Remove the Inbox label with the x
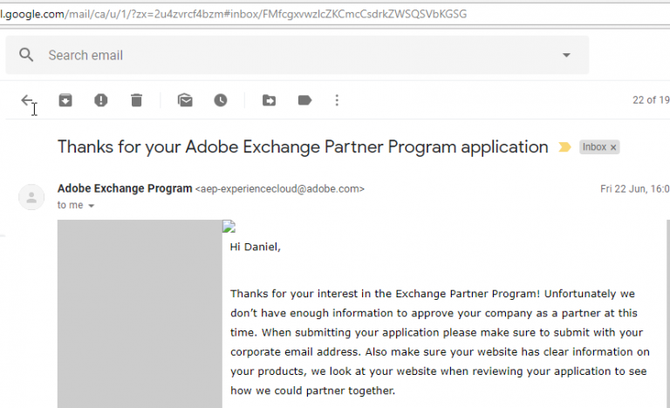Viewport: 670px width, 408px height. click(x=613, y=147)
